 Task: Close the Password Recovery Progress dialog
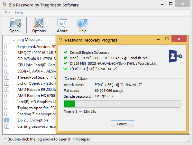(x=179, y=39)
